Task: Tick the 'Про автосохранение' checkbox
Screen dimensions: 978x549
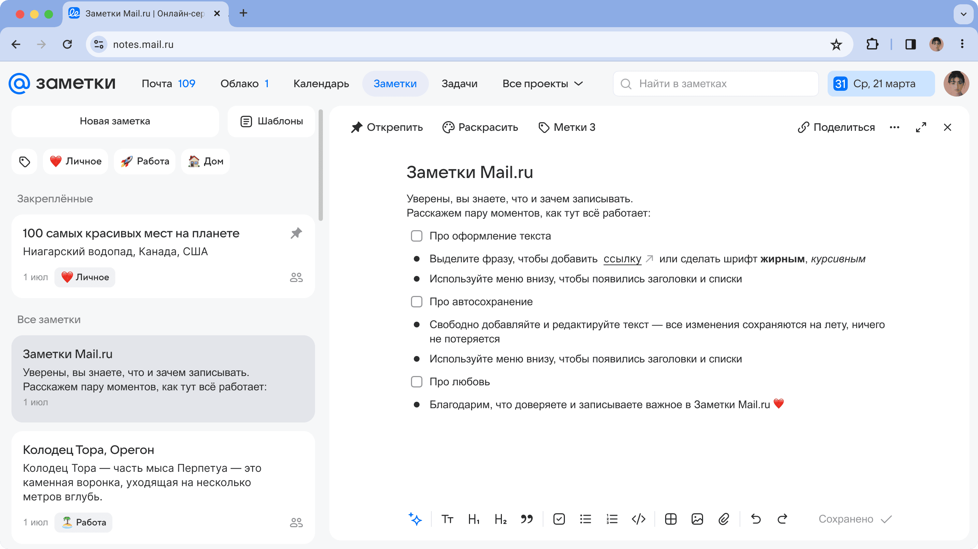Action: pos(416,302)
